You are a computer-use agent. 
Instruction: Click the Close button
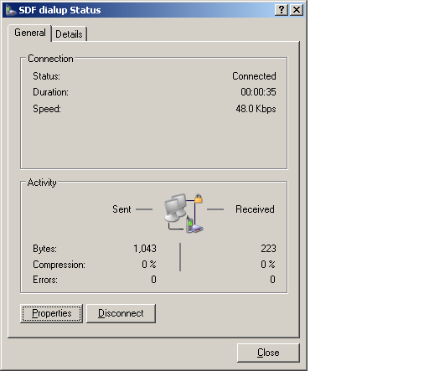(x=268, y=353)
